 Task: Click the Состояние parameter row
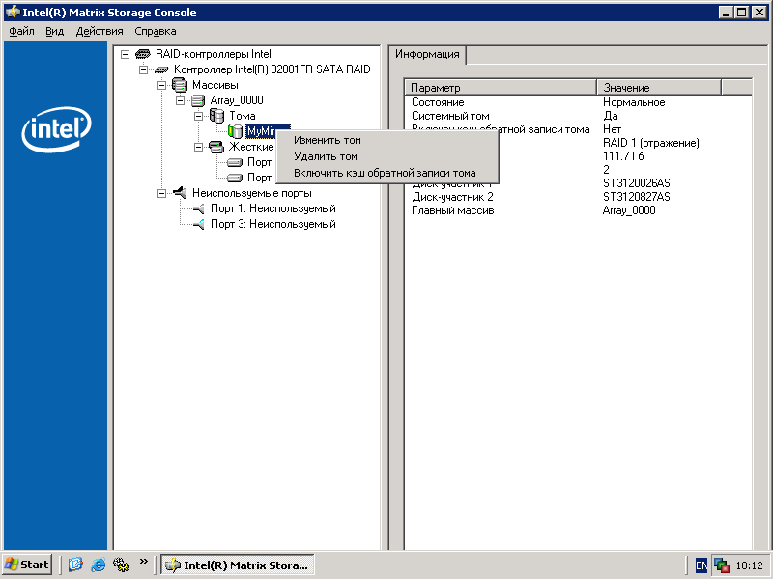(438, 102)
